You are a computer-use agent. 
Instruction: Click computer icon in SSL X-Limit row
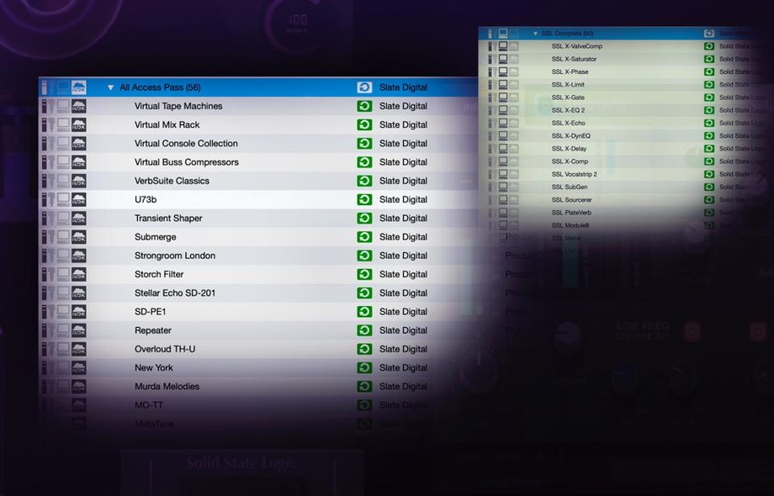point(503,85)
